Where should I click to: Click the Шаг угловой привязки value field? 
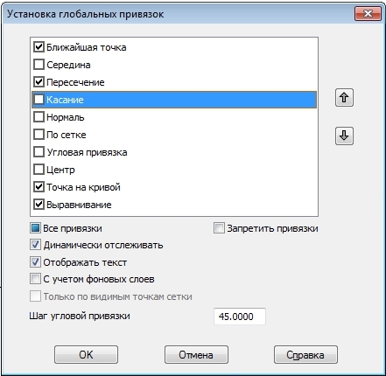[240, 317]
